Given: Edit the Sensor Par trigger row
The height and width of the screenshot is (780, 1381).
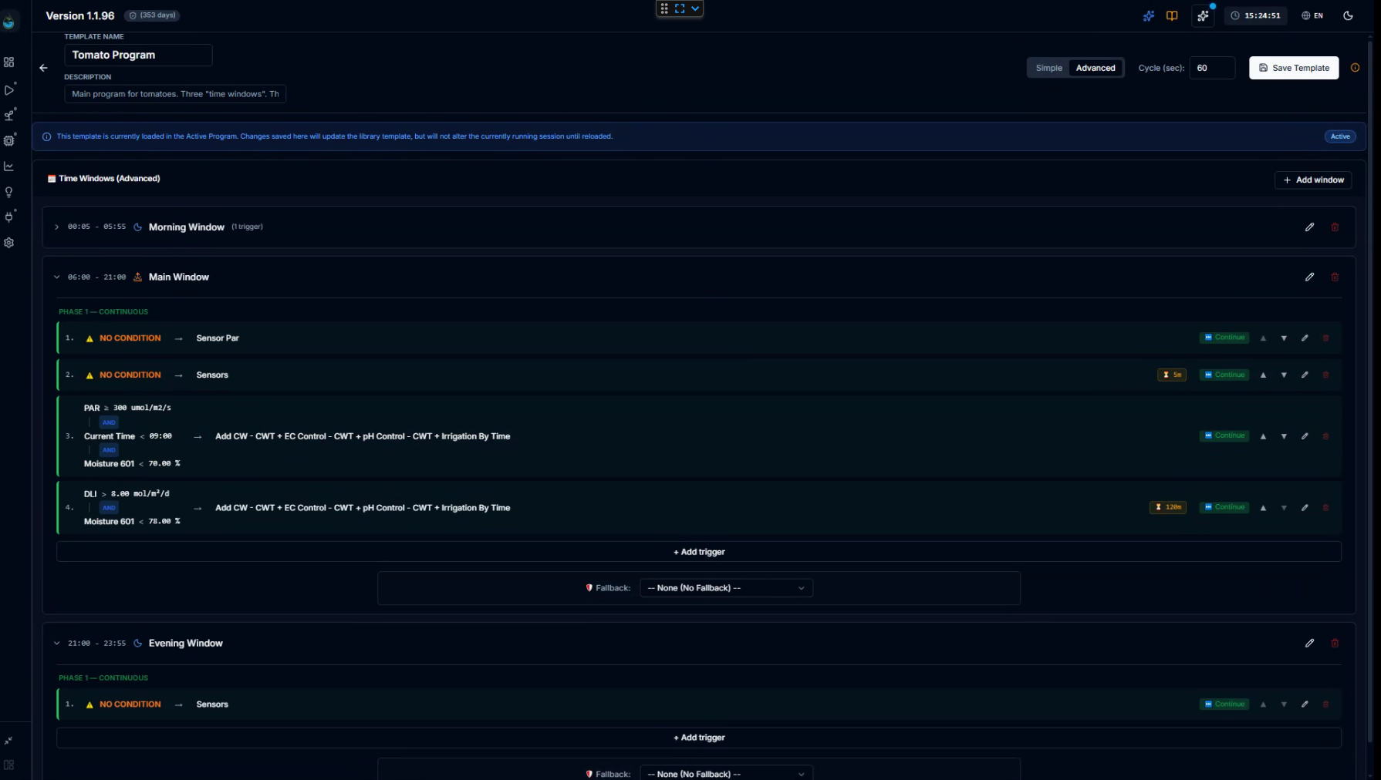Looking at the screenshot, I should pos(1305,338).
